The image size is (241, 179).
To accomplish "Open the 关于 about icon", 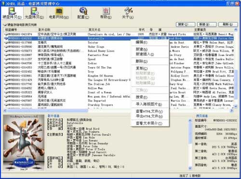I will pyautogui.click(x=128, y=13).
